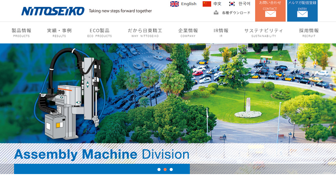Click the UK flag icon
336x195 pixels.
pos(175,4)
